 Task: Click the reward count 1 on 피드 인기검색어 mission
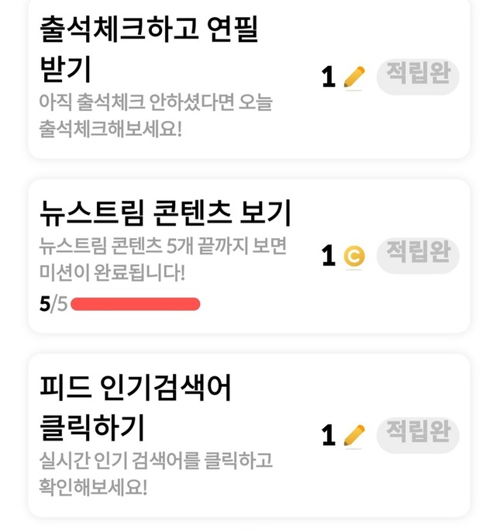[329, 436]
